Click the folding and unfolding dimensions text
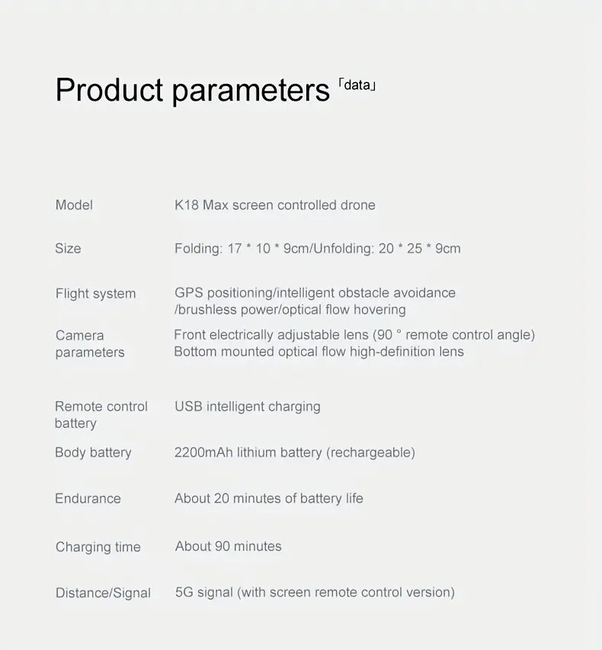Viewport: 602px width, 650px height. [x=317, y=249]
